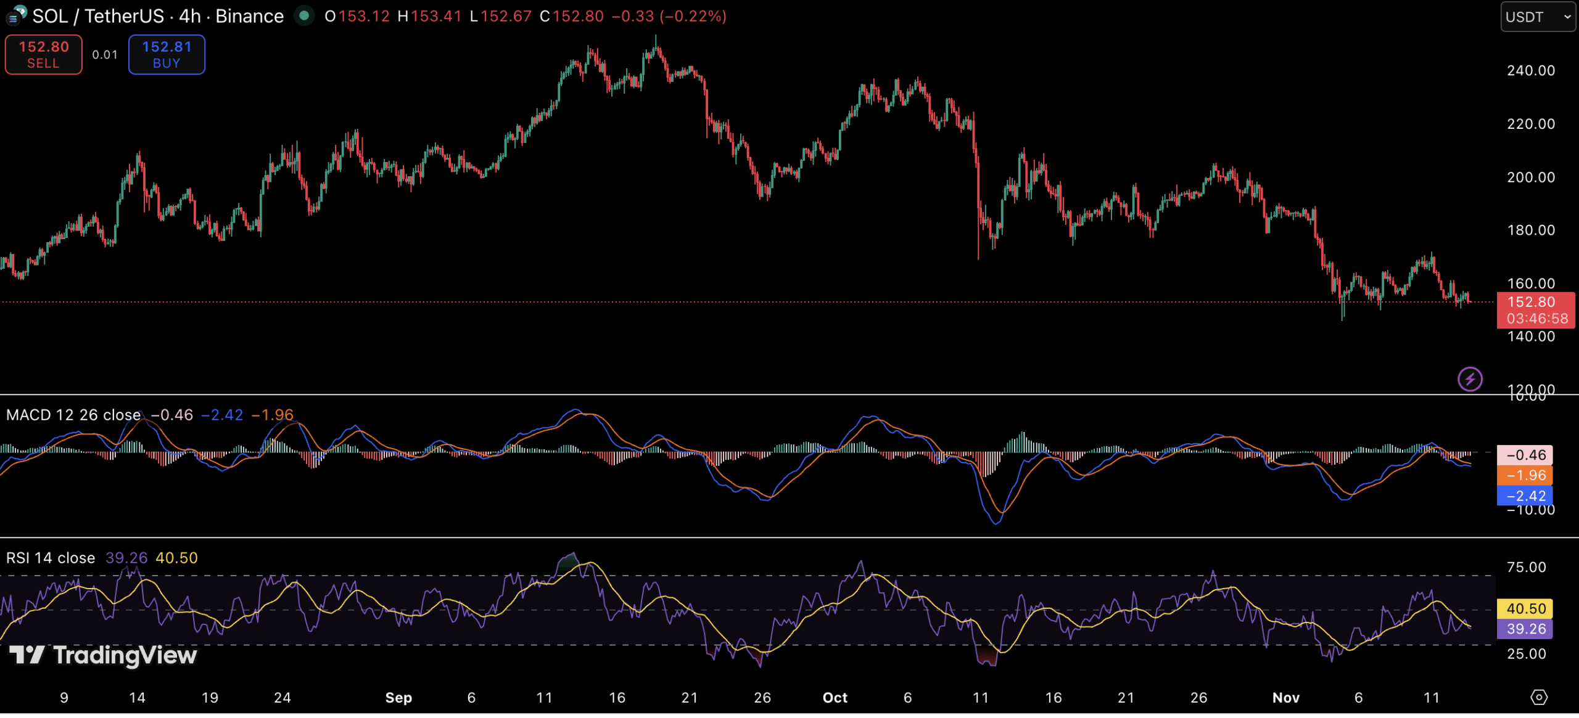Open the USDT currency dropdown
This screenshot has height=718, width=1579.
point(1537,17)
